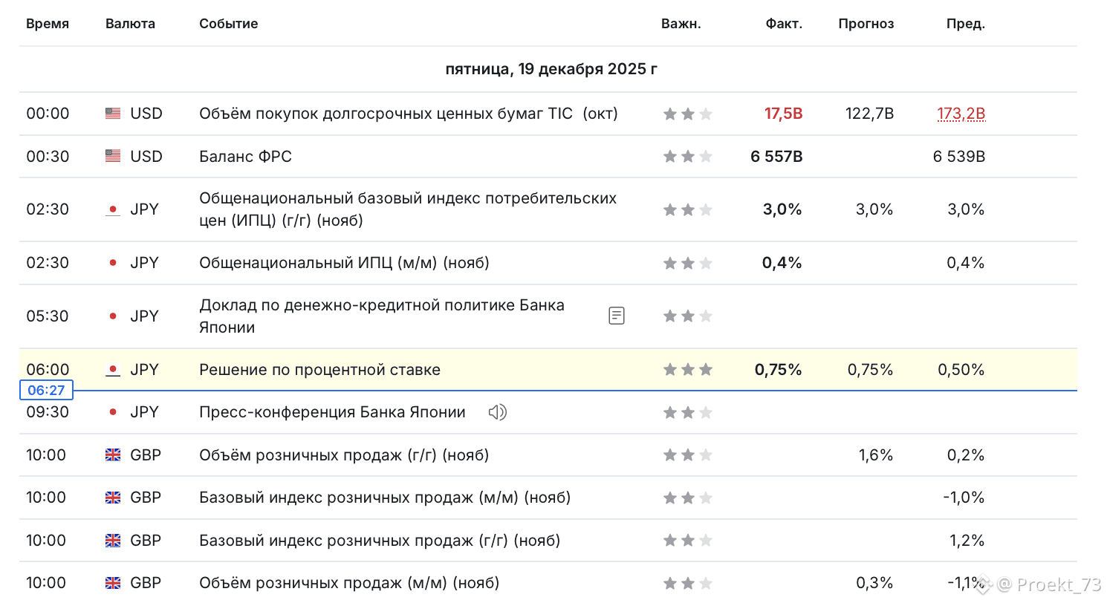
Task: Open the Базовый индекс розничных продаж (м/м) event
Action: (x=385, y=497)
